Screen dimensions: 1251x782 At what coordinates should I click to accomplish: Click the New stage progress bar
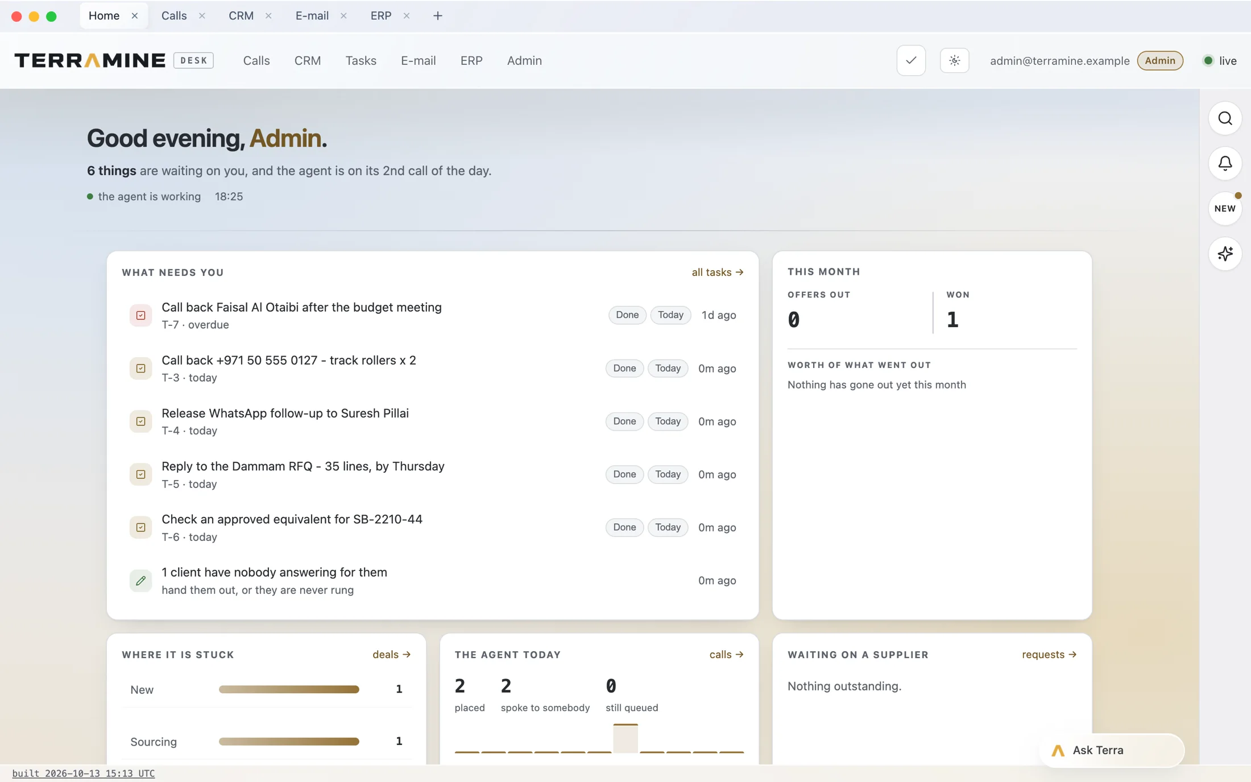point(289,689)
